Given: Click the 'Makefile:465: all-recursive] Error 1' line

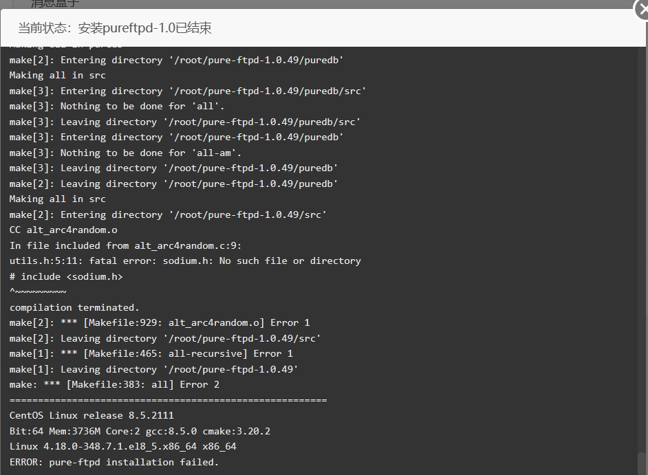Looking at the screenshot, I should [x=151, y=353].
